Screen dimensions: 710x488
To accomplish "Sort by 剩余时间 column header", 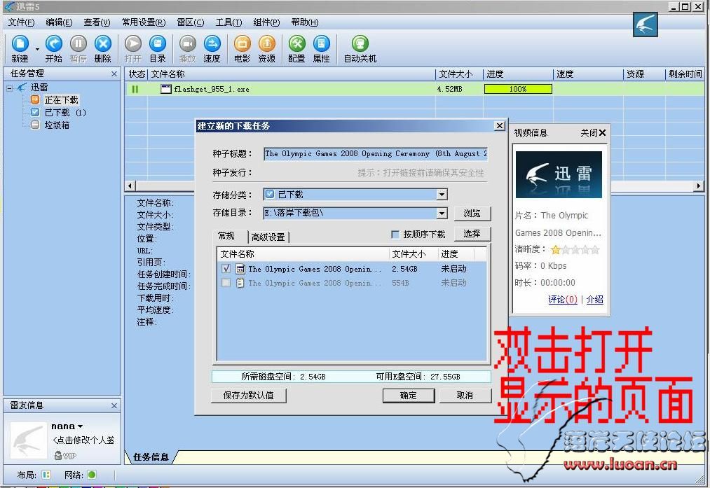I will click(685, 74).
